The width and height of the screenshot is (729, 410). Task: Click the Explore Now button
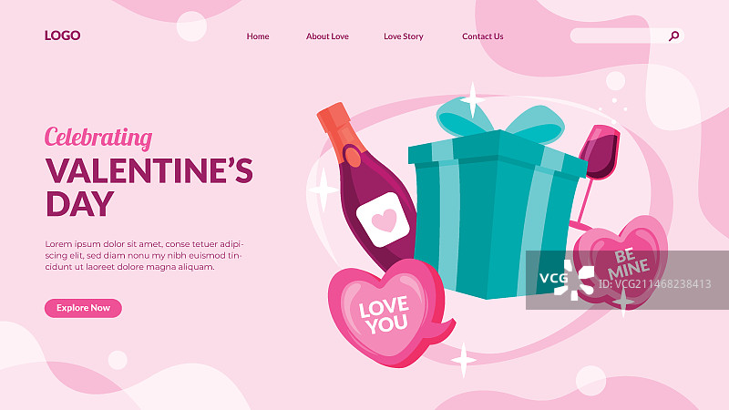click(83, 308)
